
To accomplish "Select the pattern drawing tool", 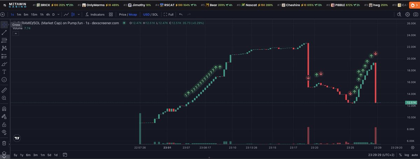I will [4, 48].
